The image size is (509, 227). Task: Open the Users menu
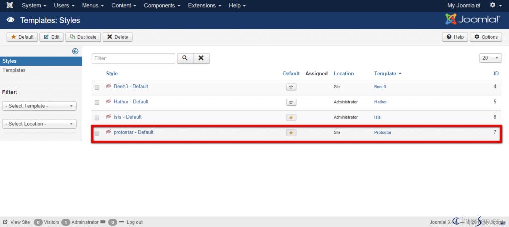(64, 6)
